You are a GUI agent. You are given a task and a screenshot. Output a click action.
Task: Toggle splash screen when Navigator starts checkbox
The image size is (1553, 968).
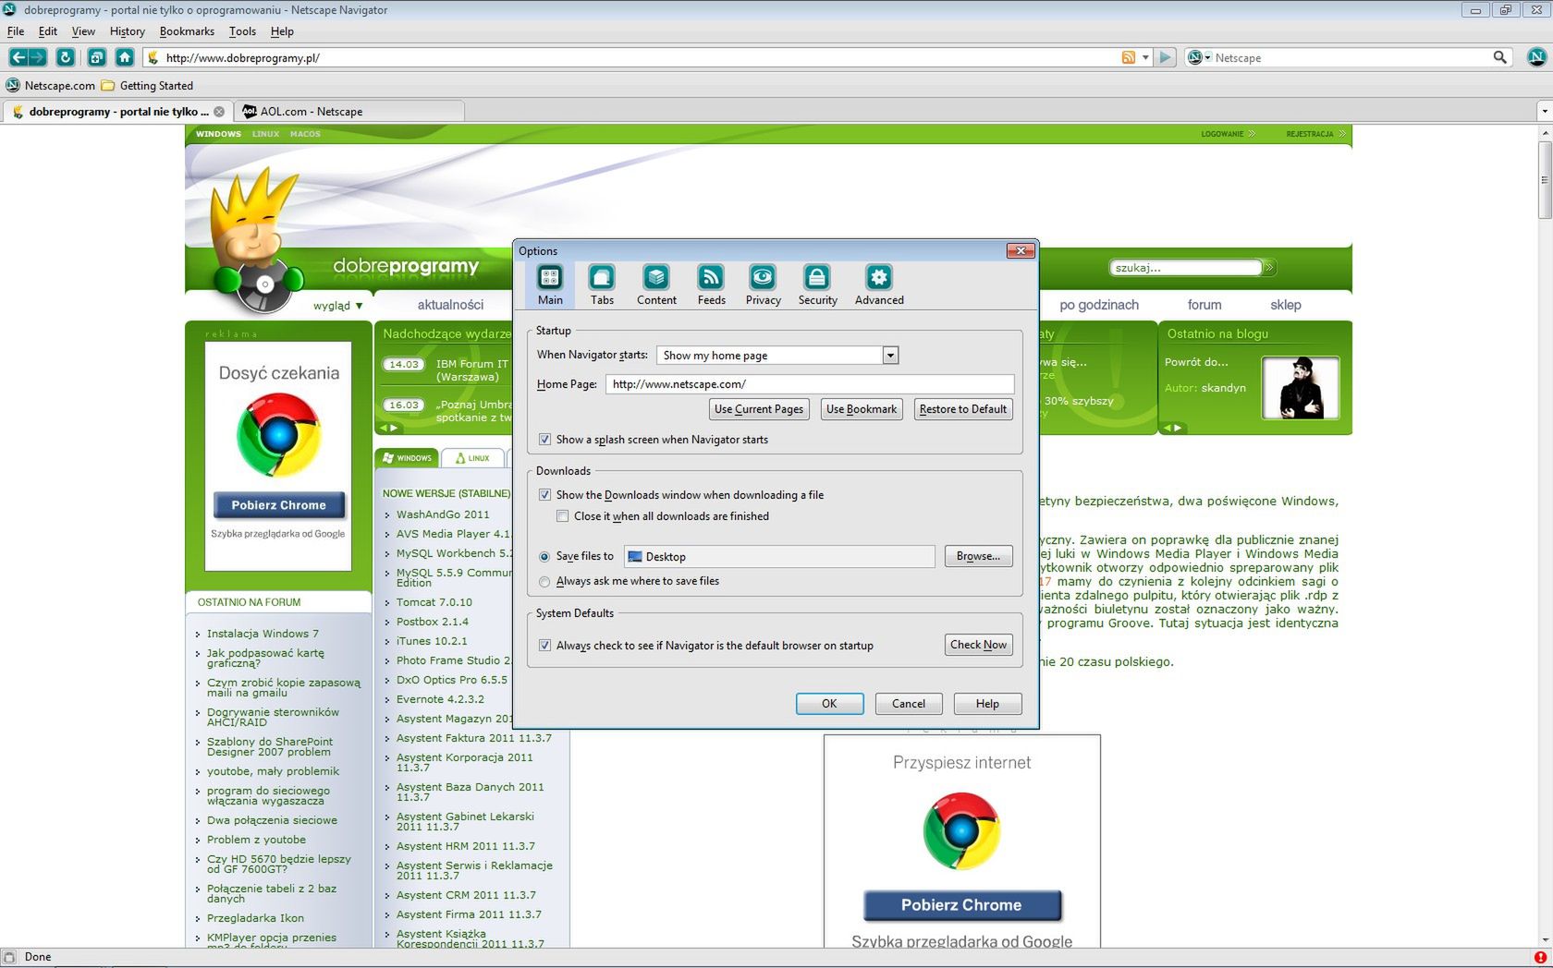click(544, 440)
